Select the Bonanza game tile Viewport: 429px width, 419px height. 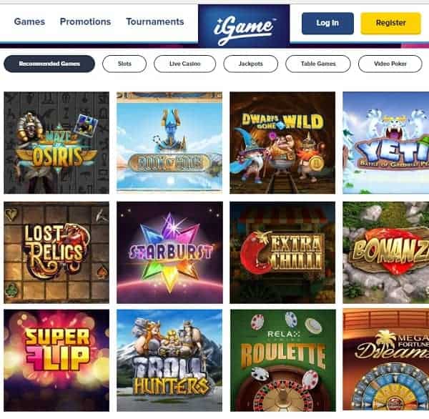[386, 252]
